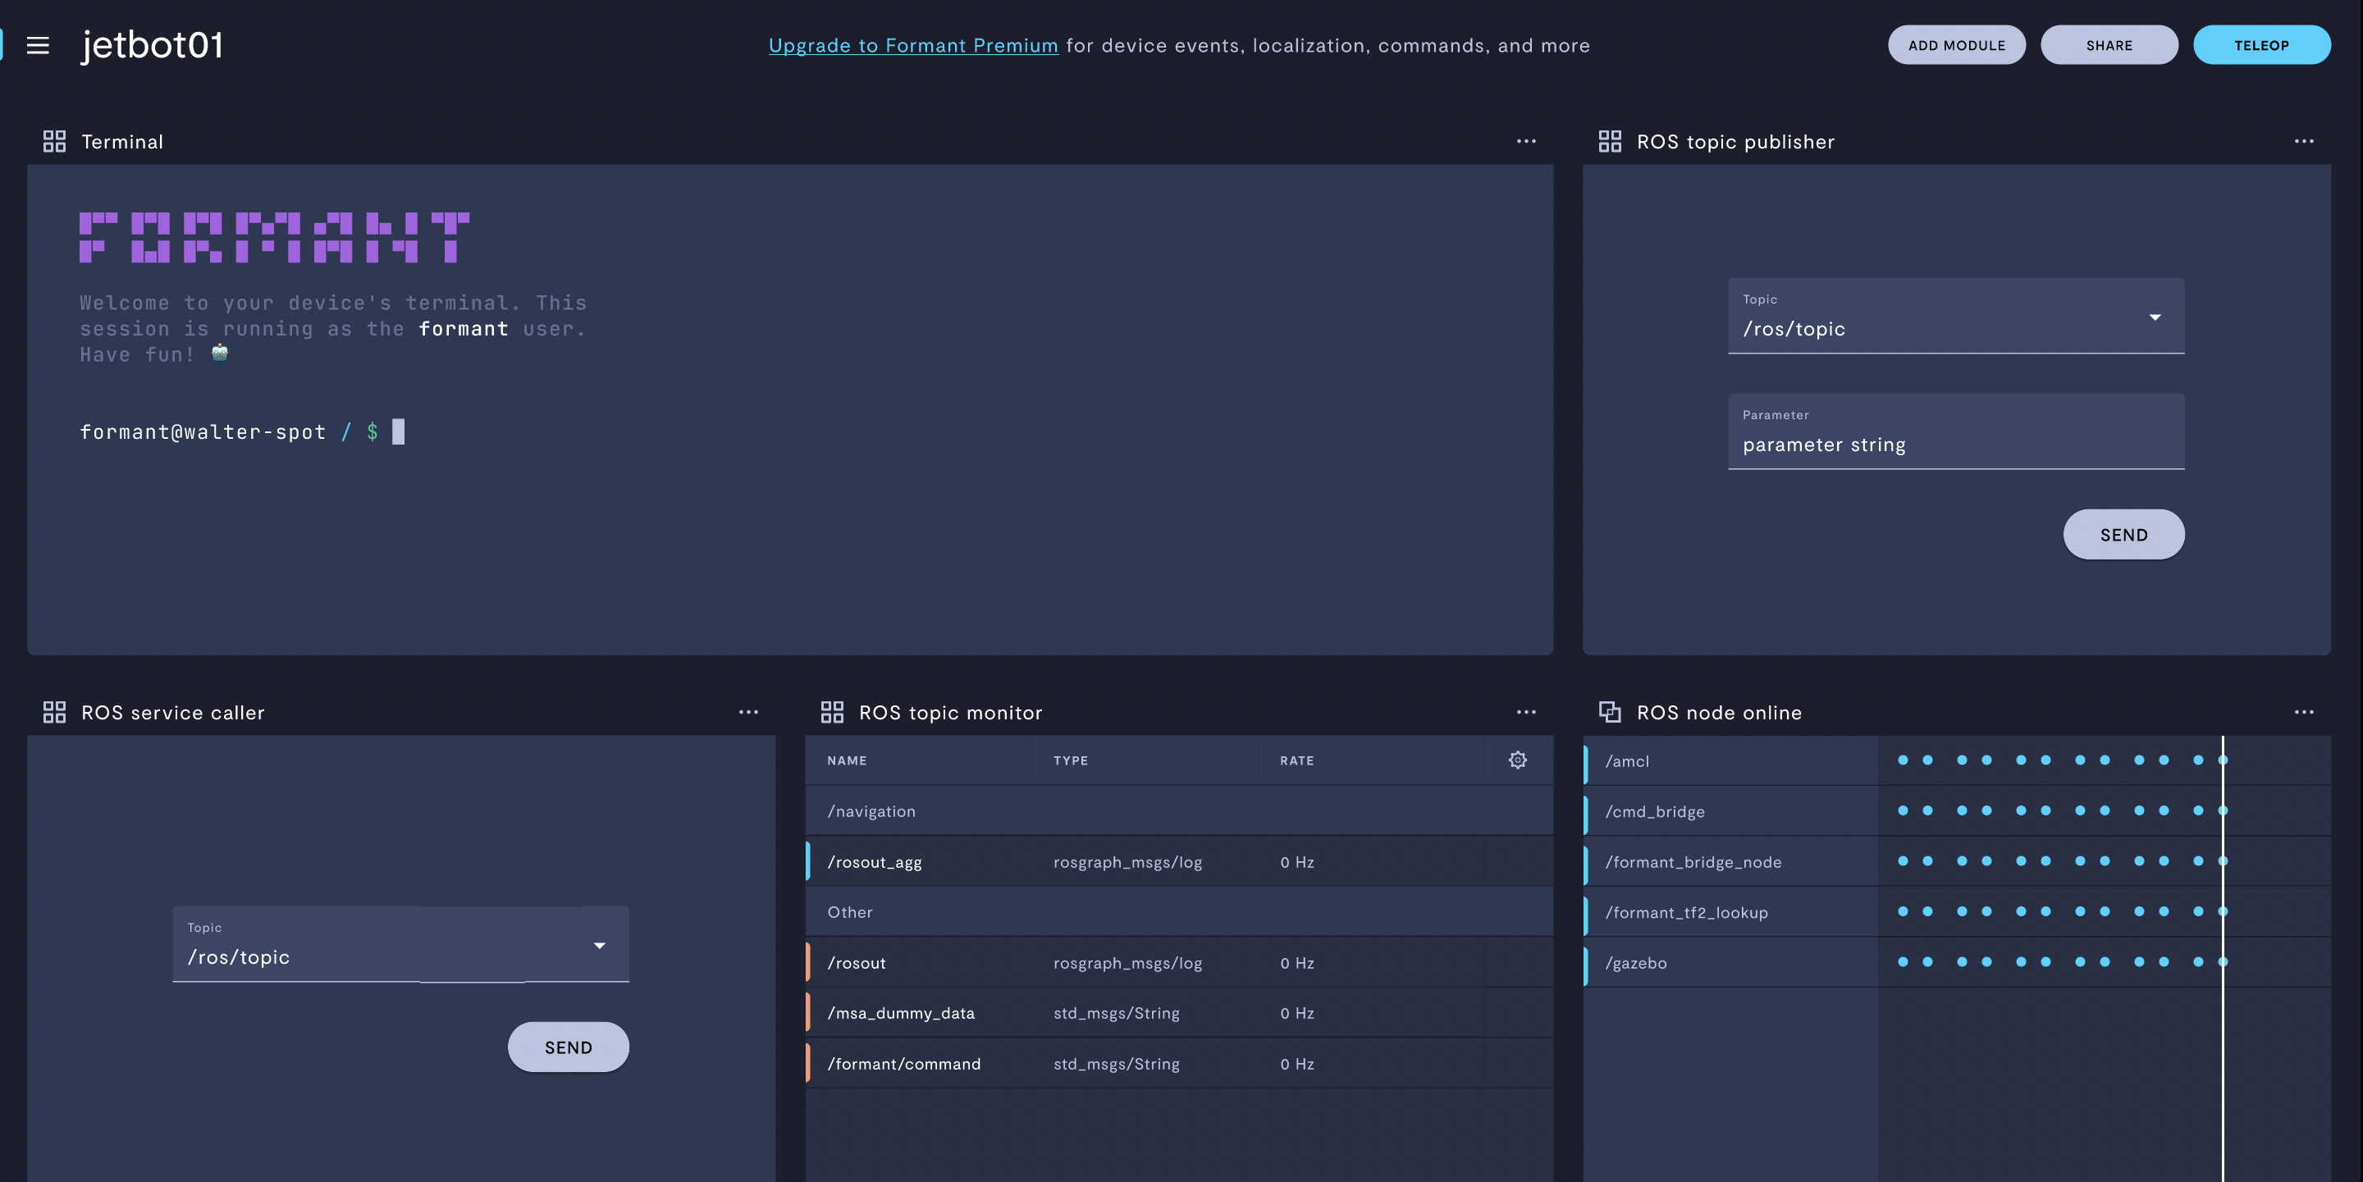Screen dimensions: 2363x1182
Task: Open ROS service caller three-dot menu
Action: tap(748, 712)
